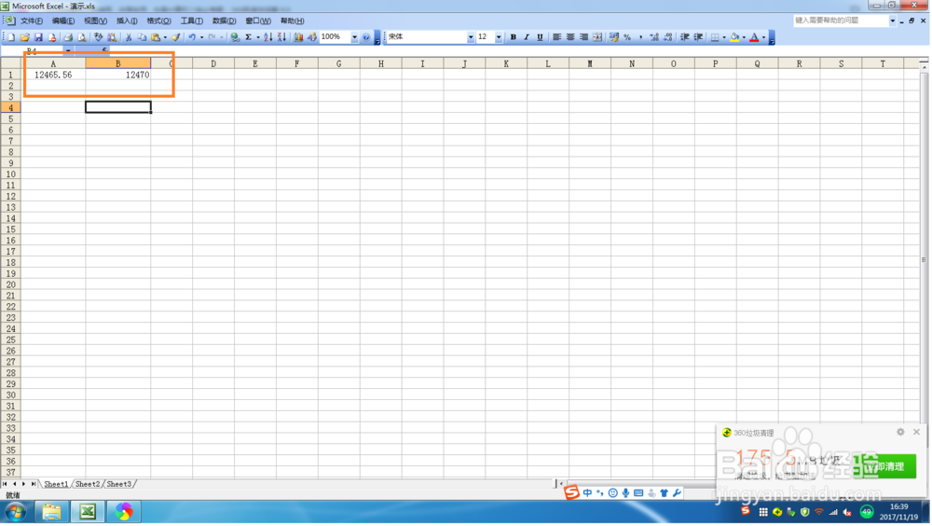This screenshot has height=526, width=932.
Task: Center cell text
Action: [571, 37]
